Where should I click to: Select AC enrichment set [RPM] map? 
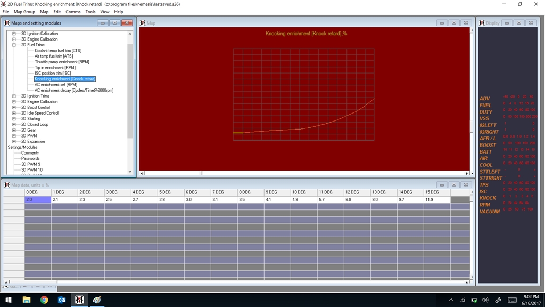pos(56,85)
